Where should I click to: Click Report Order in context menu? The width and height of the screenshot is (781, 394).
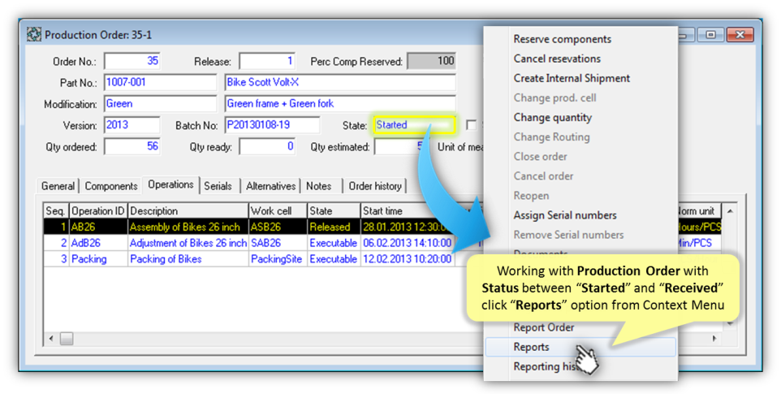click(x=543, y=327)
